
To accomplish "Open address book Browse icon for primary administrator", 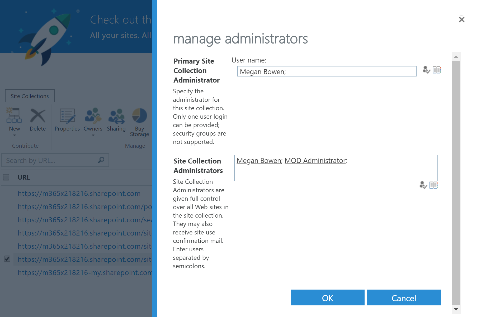I will [x=437, y=70].
